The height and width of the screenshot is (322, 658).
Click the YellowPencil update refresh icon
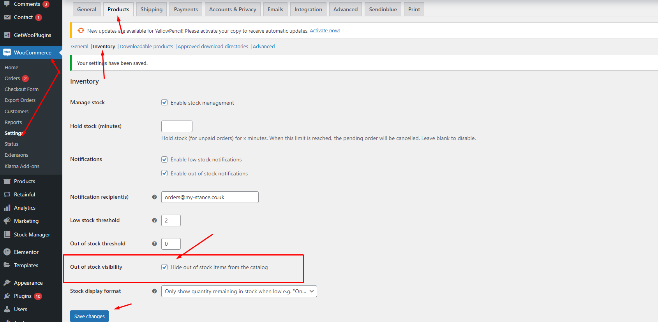pos(81,30)
